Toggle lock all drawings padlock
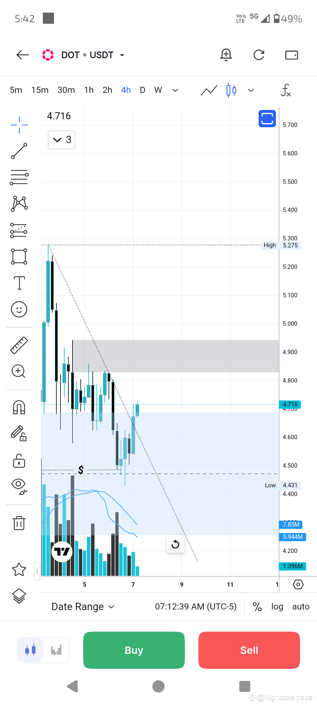This screenshot has height=704, width=317. 19,461
